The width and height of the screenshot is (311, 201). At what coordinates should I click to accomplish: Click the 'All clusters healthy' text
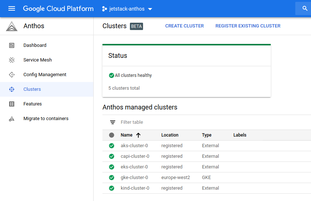[133, 75]
